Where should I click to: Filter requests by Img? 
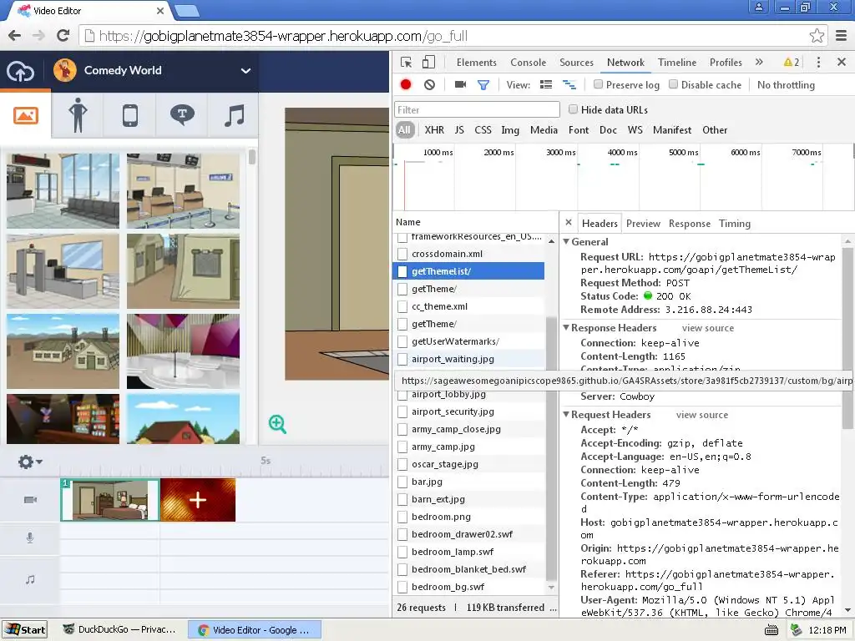pos(510,129)
